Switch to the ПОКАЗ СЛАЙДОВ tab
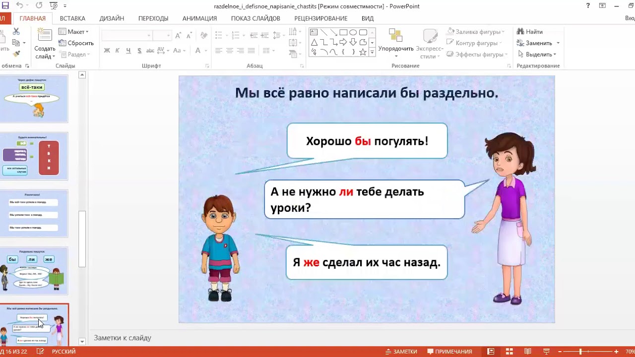Image resolution: width=635 pixels, height=357 pixels. (x=255, y=18)
